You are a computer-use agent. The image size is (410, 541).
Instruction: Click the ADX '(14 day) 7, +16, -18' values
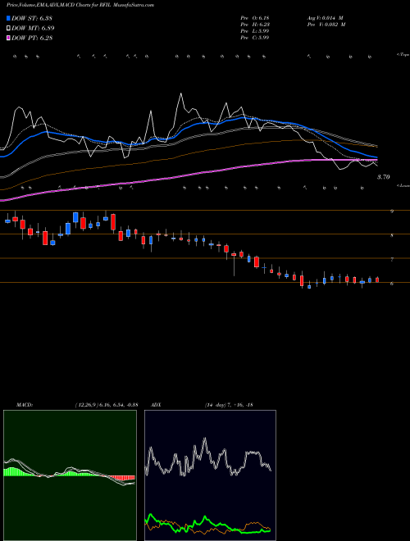(x=229, y=405)
